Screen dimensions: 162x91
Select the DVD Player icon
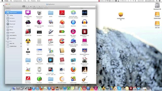(39, 70)
